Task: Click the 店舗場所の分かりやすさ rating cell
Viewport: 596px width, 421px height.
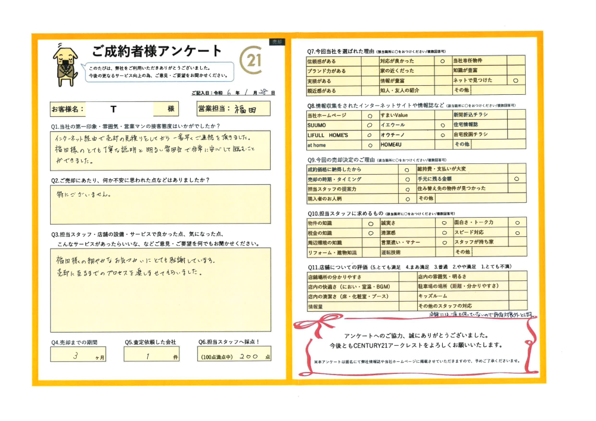Action: (x=406, y=277)
